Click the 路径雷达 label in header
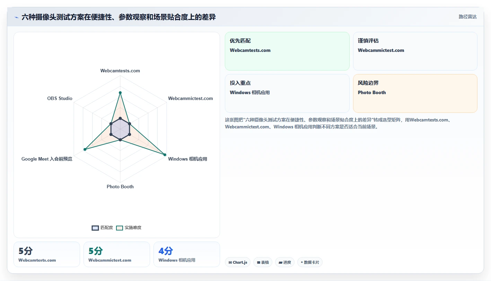The height and width of the screenshot is (281, 491). coord(467,17)
